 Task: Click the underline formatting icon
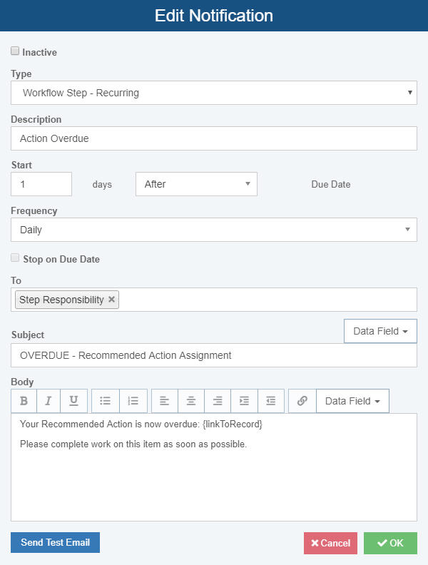coord(73,401)
